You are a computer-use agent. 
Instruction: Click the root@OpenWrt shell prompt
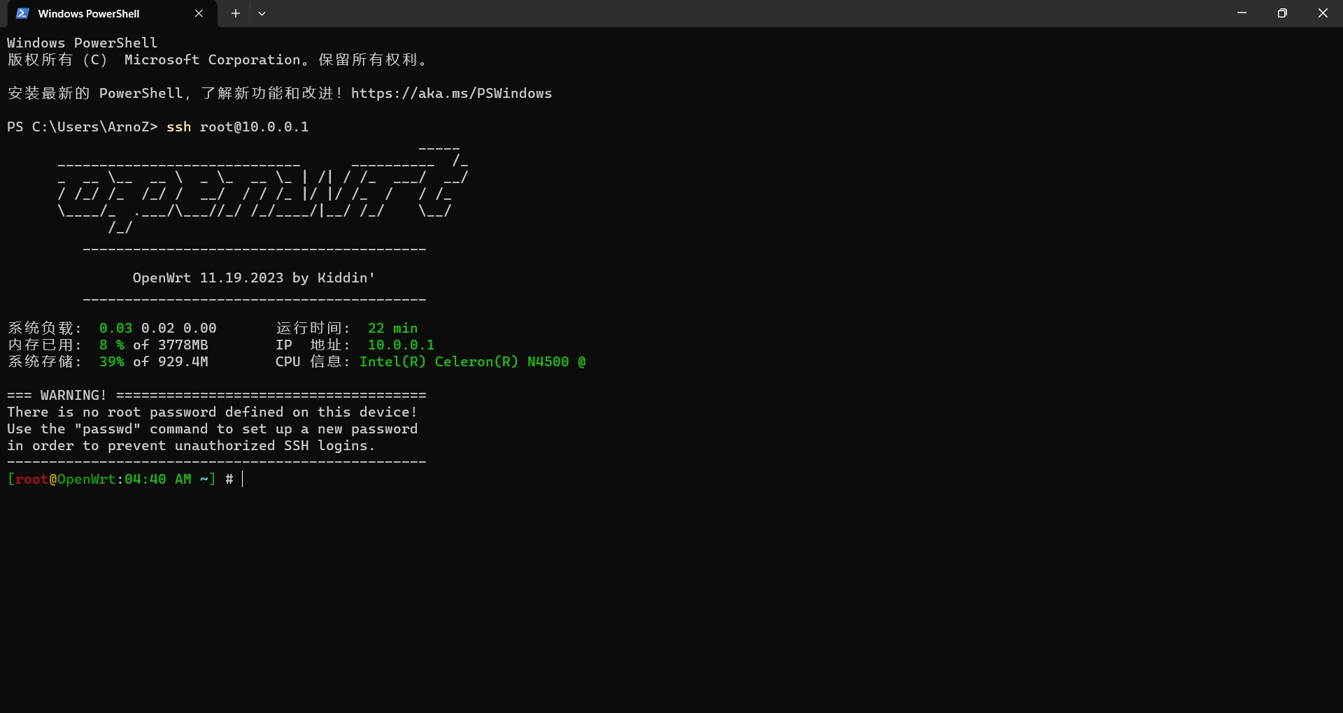120,479
